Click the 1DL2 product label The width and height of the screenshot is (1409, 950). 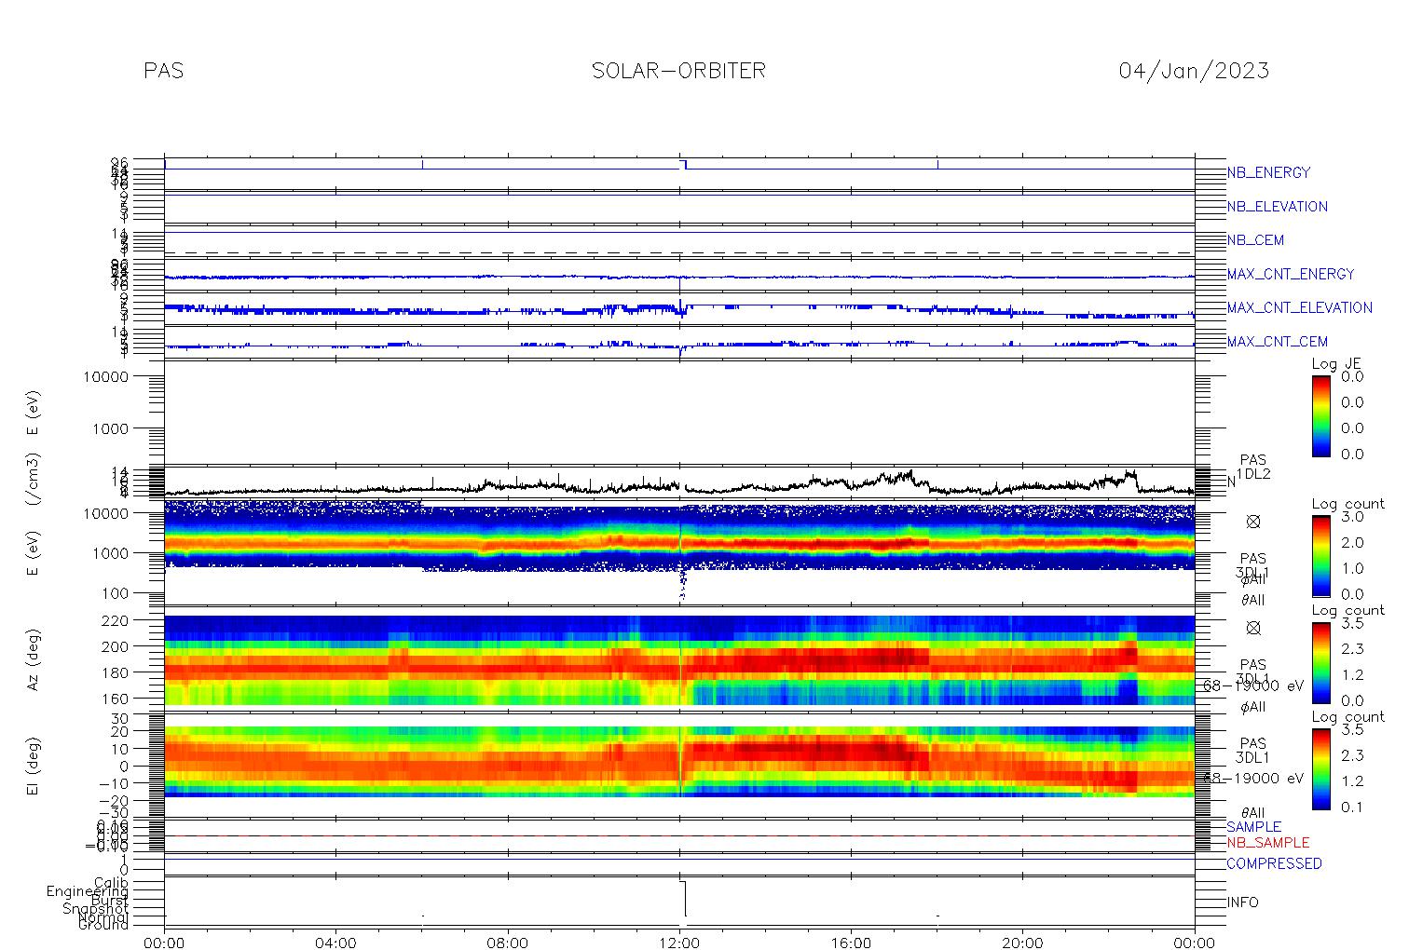tap(1253, 475)
